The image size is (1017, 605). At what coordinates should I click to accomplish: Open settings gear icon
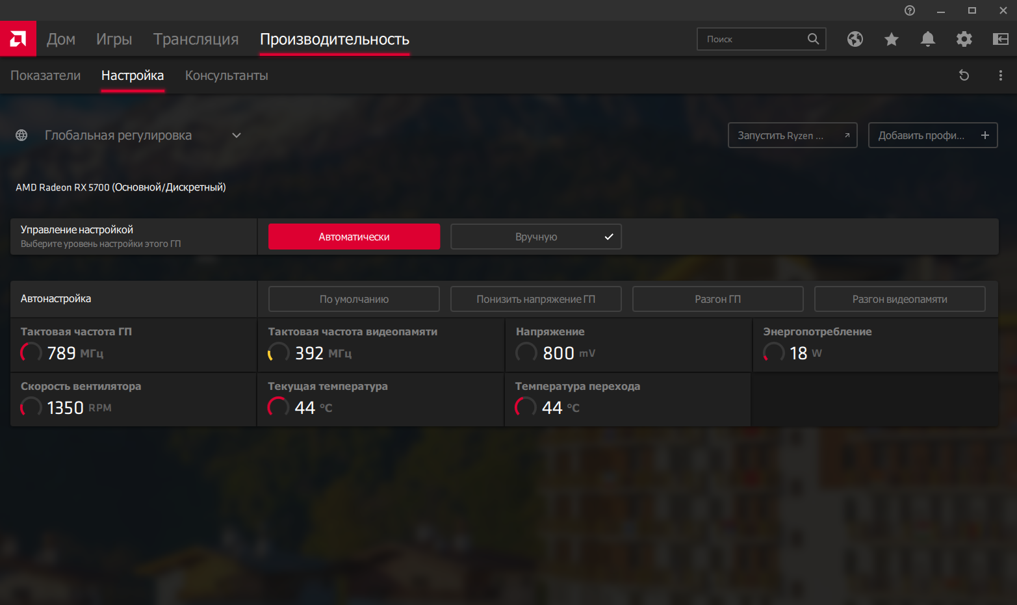point(964,39)
